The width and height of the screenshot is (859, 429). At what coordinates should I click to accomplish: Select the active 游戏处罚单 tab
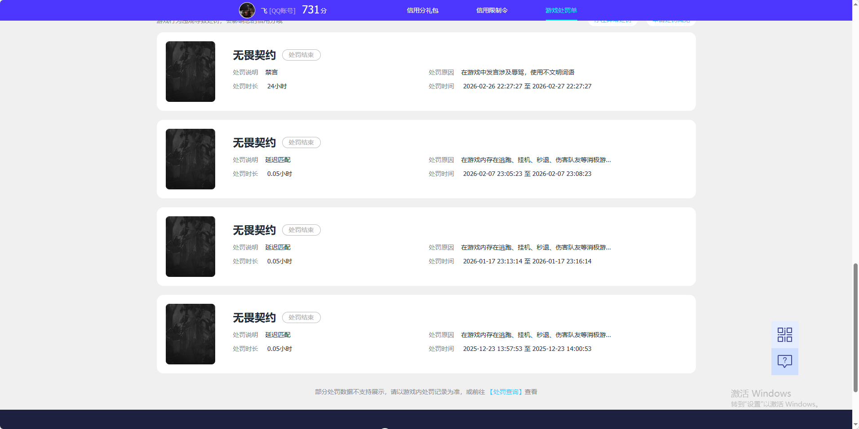point(561,10)
